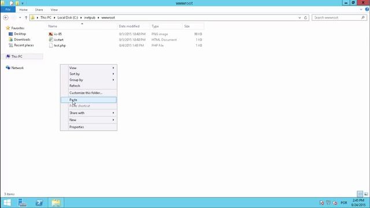The image size is (370, 208).
Task: Choose Refresh in the context menu
Action: (x=88, y=86)
